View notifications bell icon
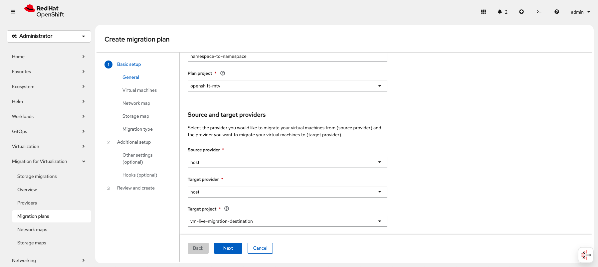598x267 pixels. tap(500, 12)
